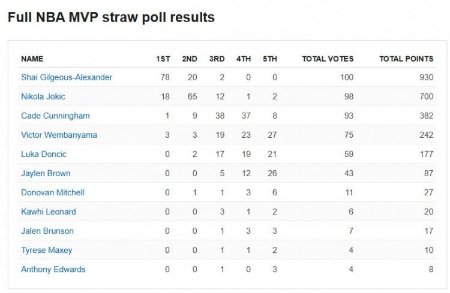Viewport: 450px width, 293px height.
Task: Sort by TOTAL VOTES column header
Action: (328, 59)
